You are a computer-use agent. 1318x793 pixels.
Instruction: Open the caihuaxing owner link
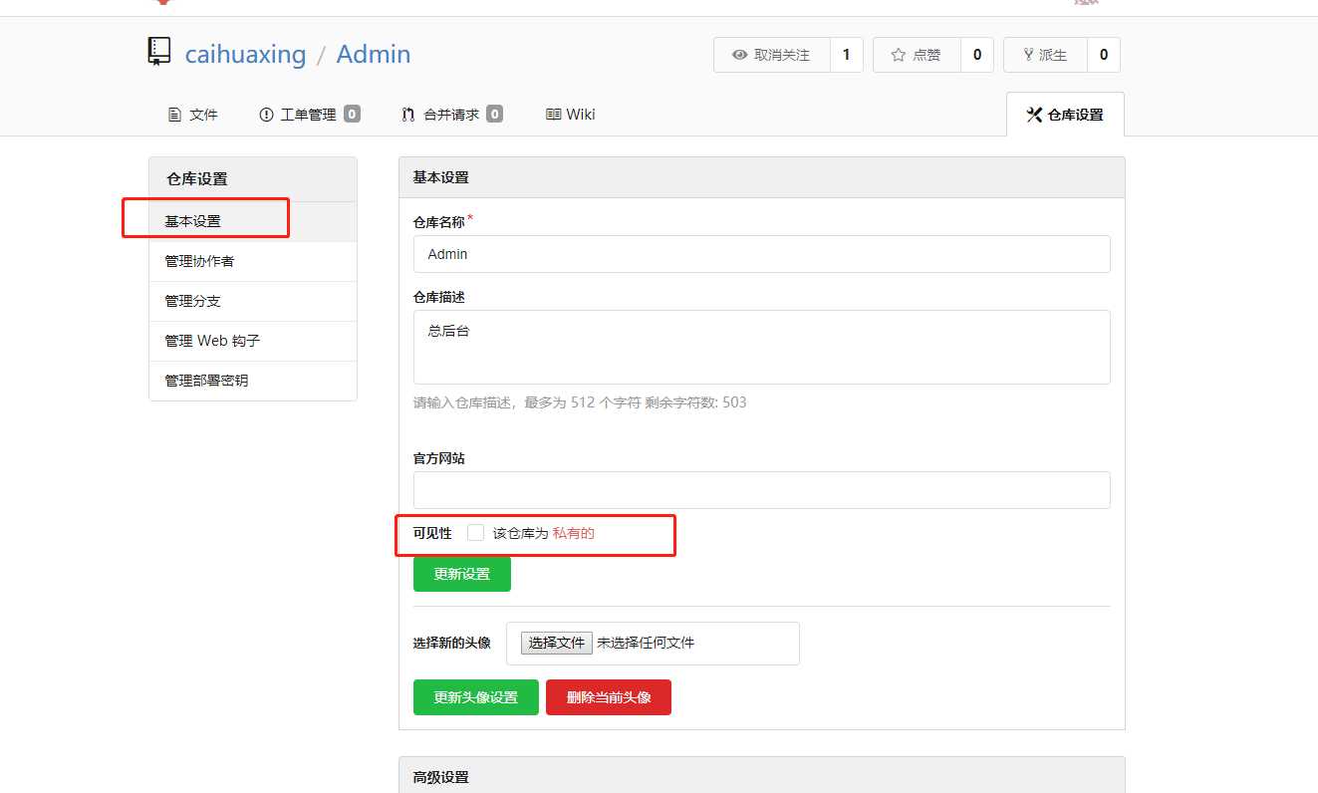tap(245, 54)
